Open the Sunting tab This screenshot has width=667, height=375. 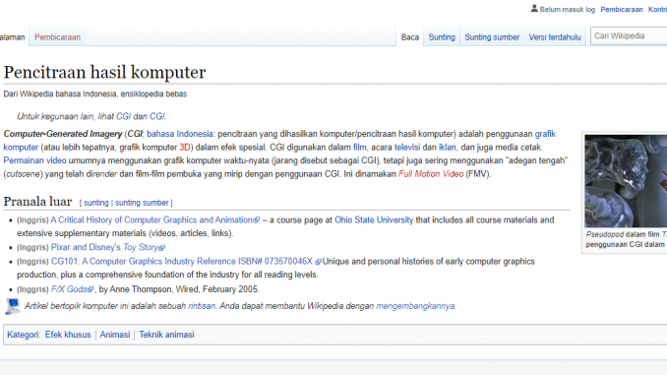[442, 37]
